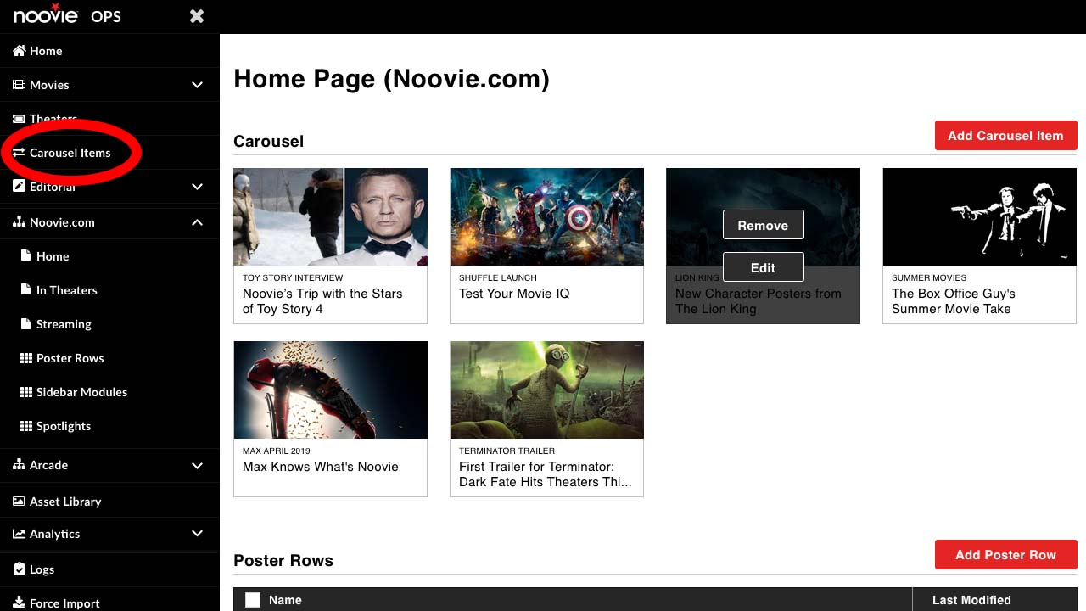Click the file icon next to In Theaters
The height and width of the screenshot is (611, 1086).
pos(25,290)
